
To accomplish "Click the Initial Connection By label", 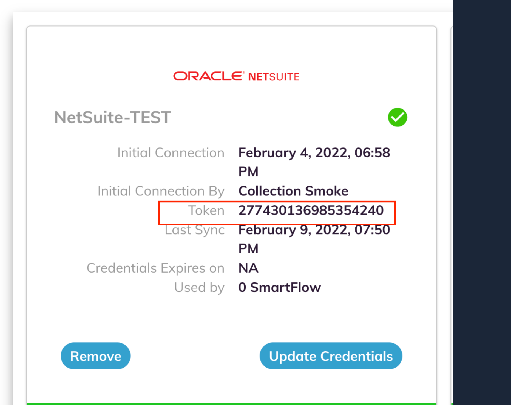I will point(161,191).
